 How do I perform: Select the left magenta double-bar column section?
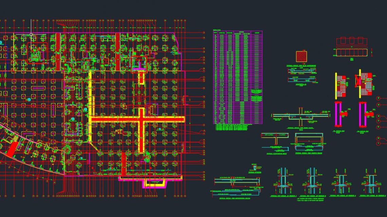(x=339, y=114)
